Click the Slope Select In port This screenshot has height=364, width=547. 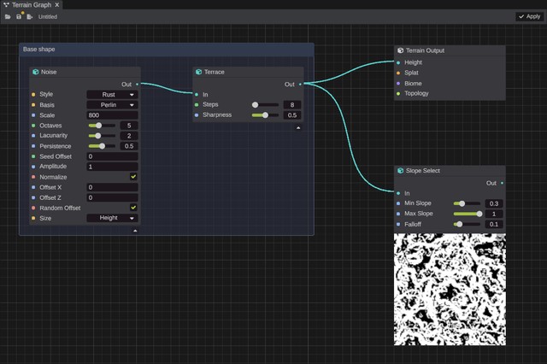(398, 193)
